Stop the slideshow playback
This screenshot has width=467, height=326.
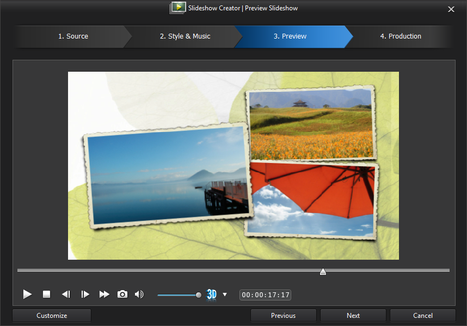46,294
